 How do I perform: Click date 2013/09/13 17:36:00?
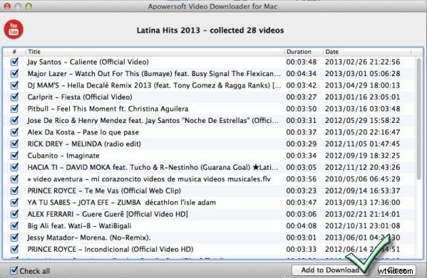[362, 202]
